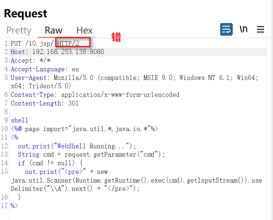This screenshot has height=220, width=273.
Task: Click host value 192.168.253.138:8080
Action: tap(68, 52)
